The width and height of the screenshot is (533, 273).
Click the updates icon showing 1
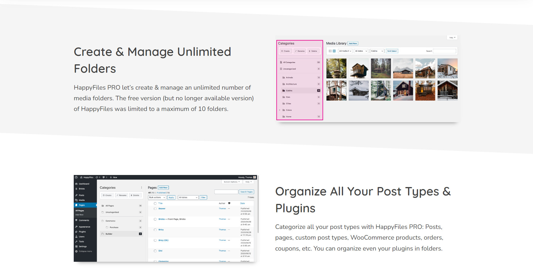pos(97,177)
